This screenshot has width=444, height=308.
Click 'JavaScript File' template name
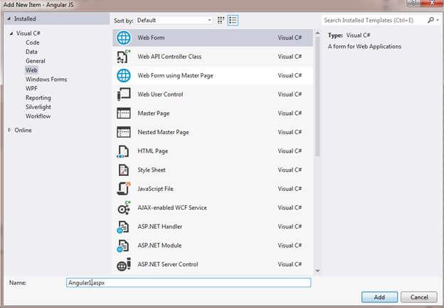tap(155, 189)
